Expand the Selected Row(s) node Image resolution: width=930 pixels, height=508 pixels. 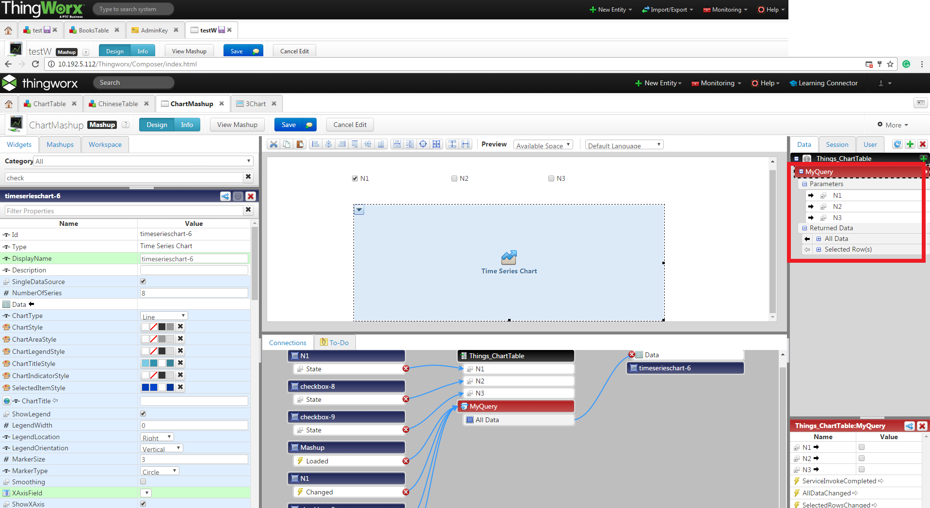tap(818, 249)
